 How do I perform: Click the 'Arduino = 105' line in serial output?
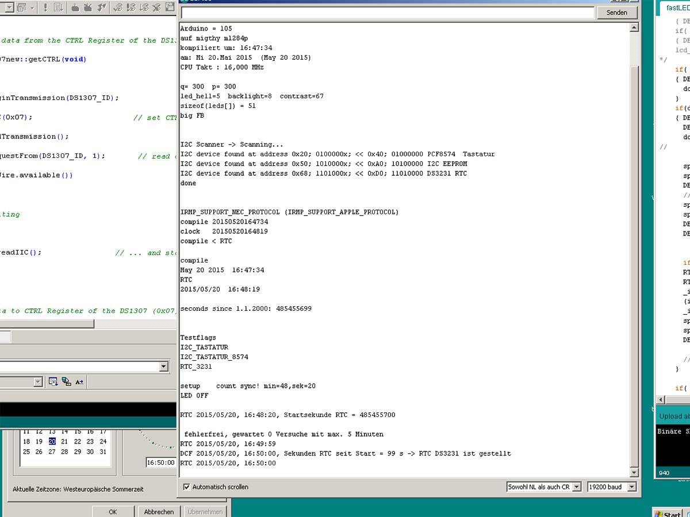pos(206,28)
